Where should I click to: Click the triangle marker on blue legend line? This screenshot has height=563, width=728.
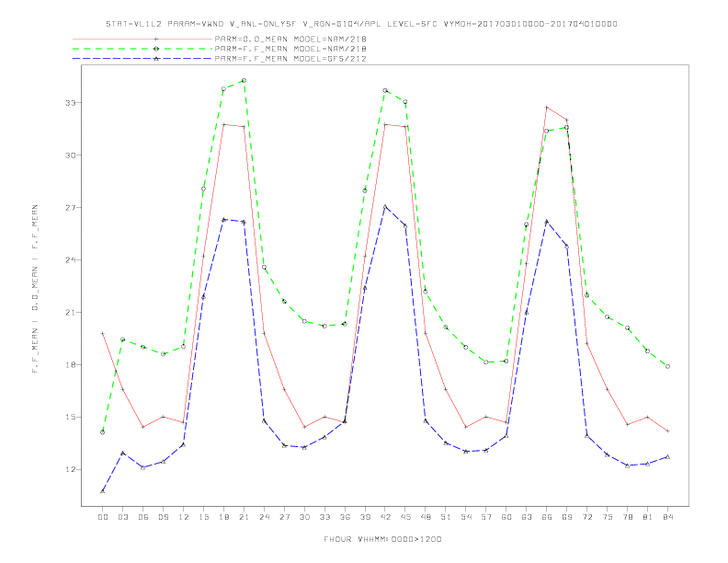(156, 59)
